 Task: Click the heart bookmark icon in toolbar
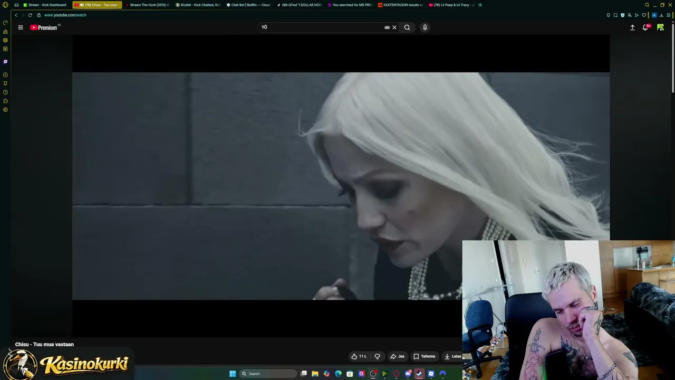(x=644, y=15)
